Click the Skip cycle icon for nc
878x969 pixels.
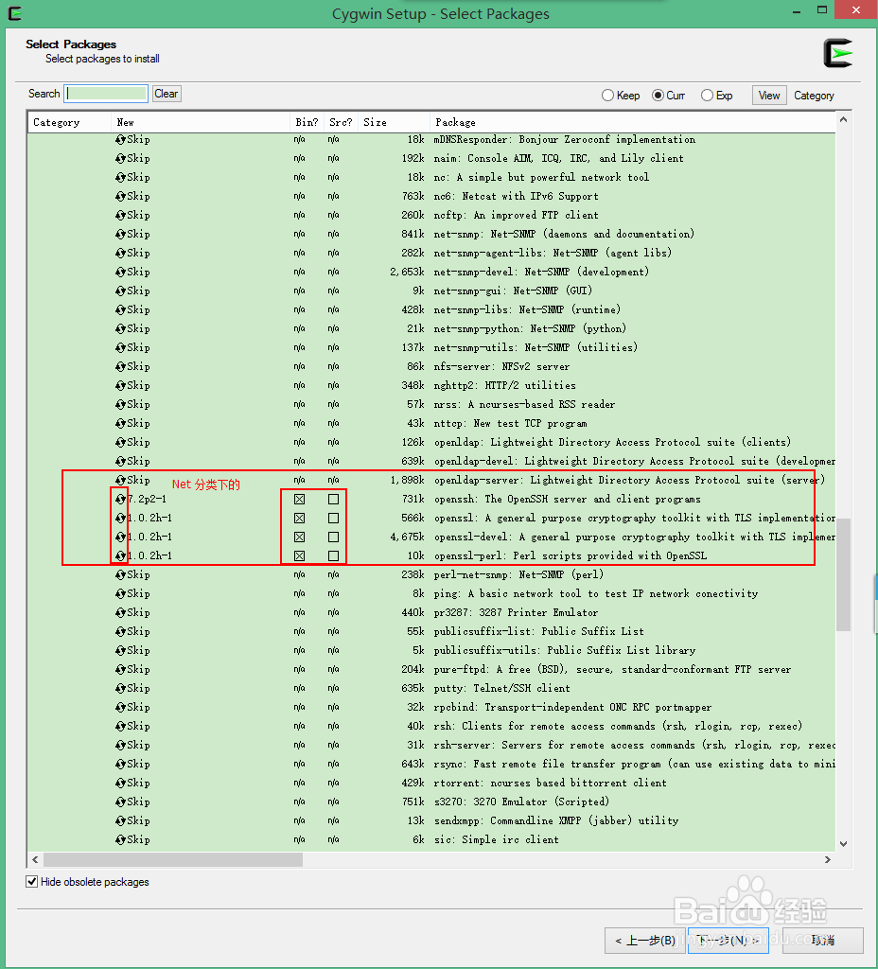(x=120, y=177)
